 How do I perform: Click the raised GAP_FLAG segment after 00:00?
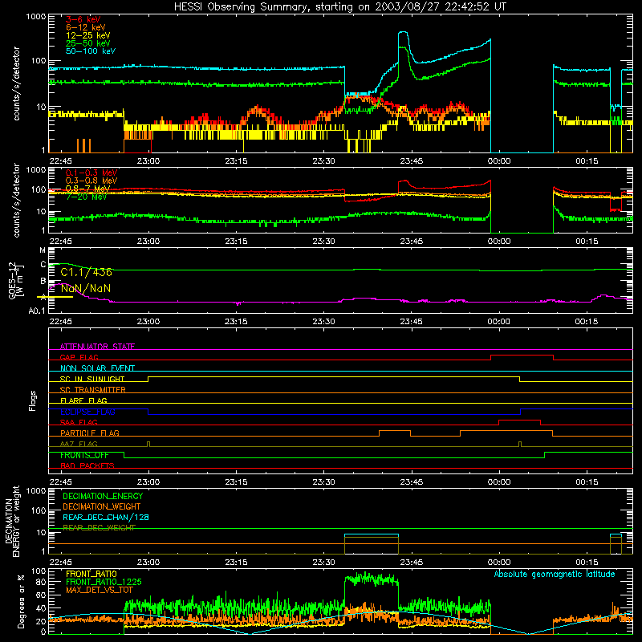click(522, 356)
